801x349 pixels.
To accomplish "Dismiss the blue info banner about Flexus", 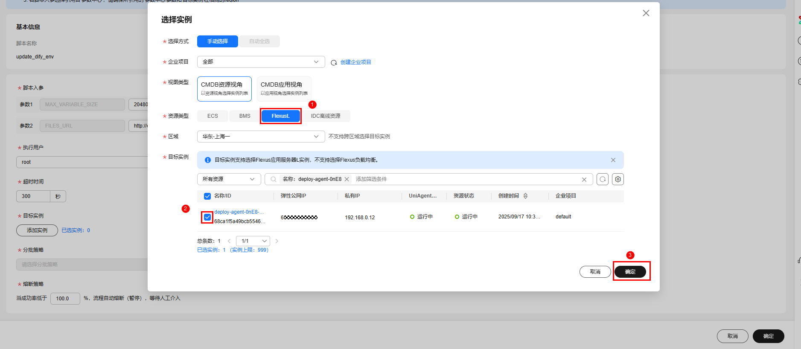I will pos(613,160).
